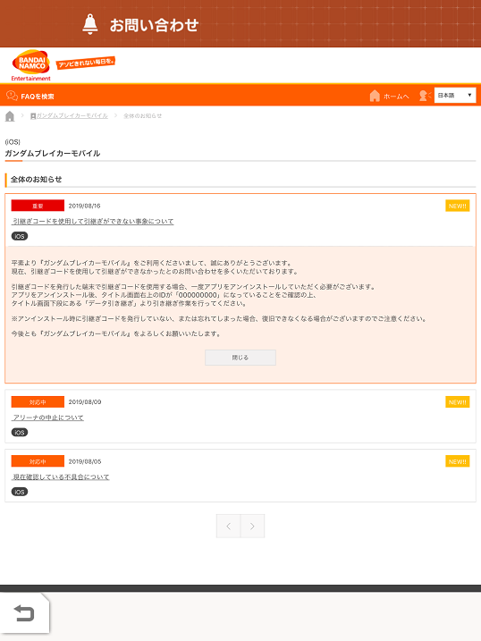Open ガンダムブレイカーモバイル breadcrumb link
Viewport: 481px width, 641px height.
(x=72, y=116)
